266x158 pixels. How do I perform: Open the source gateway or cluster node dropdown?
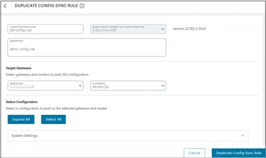click(128, 29)
